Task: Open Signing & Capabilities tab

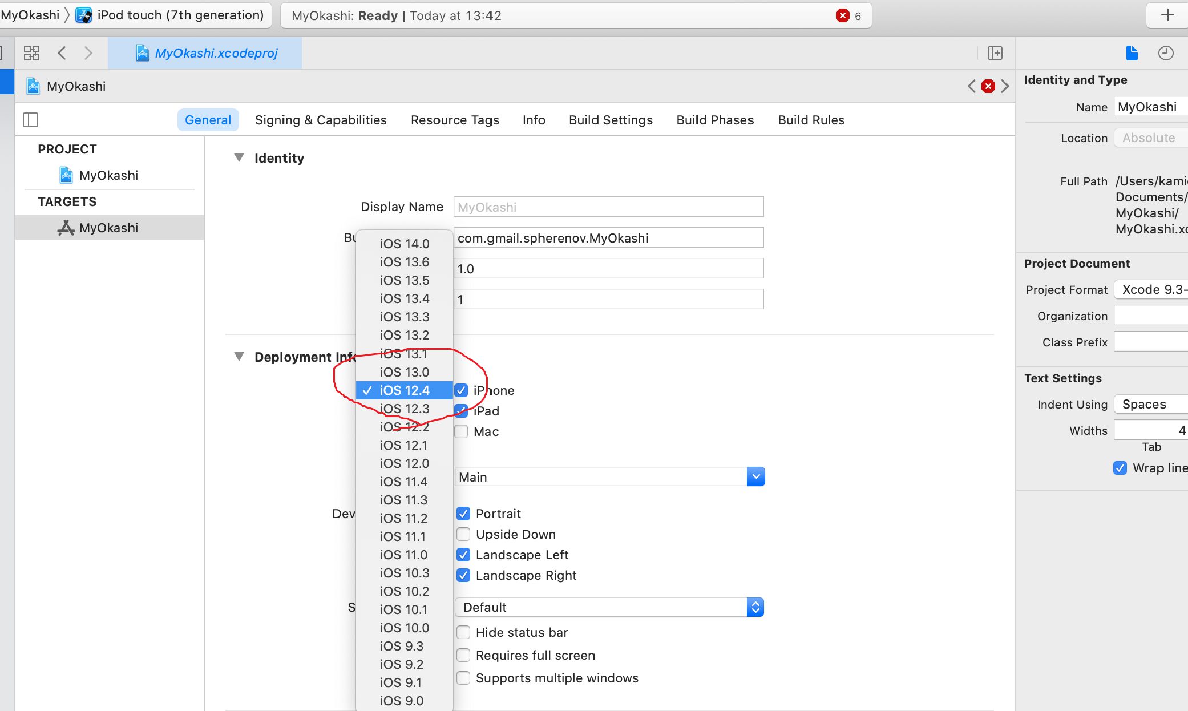Action: tap(321, 120)
